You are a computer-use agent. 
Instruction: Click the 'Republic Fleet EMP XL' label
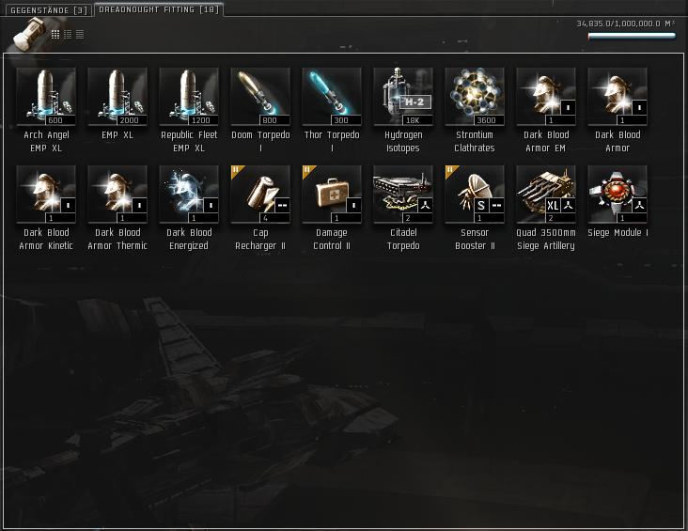click(189, 141)
